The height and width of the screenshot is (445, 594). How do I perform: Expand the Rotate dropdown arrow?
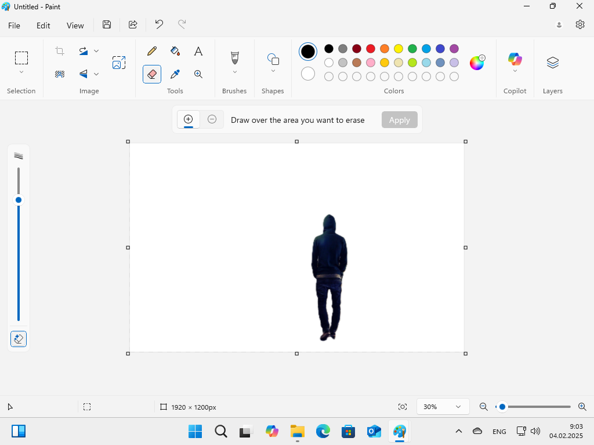(96, 51)
